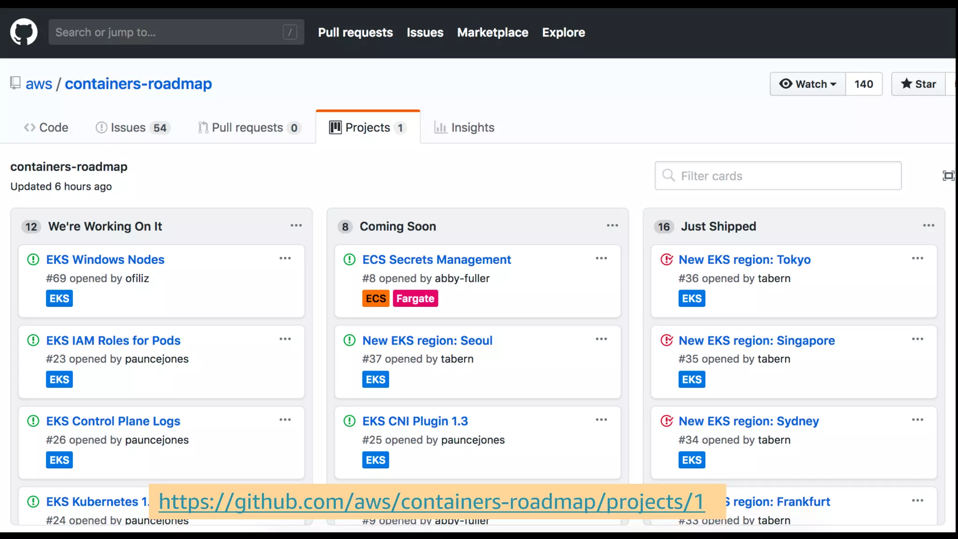
Task: Click the fullscreen project board icon
Action: pos(948,176)
